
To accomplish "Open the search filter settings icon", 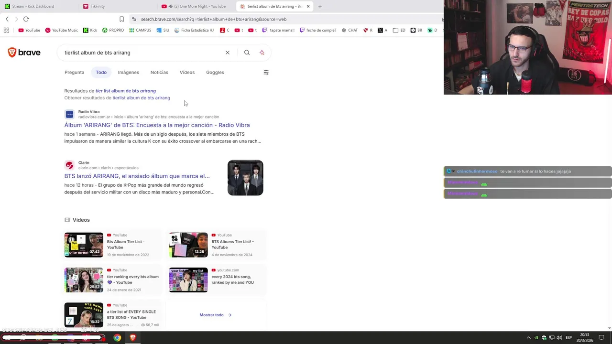I will (x=266, y=72).
